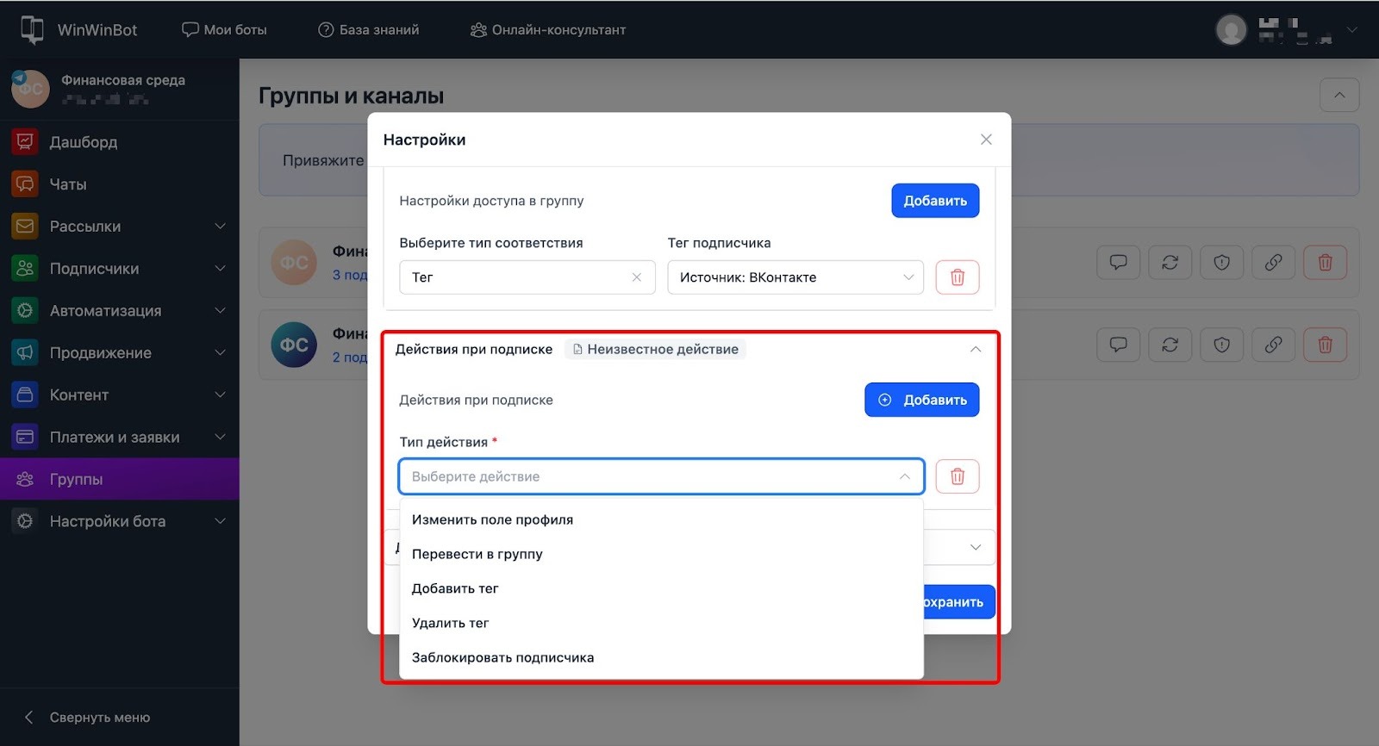The height and width of the screenshot is (746, 1379).
Task: Open the chat bubble icon for the second group
Action: click(1118, 345)
